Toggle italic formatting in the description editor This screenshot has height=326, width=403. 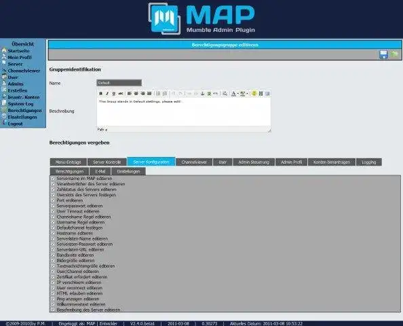(107, 94)
